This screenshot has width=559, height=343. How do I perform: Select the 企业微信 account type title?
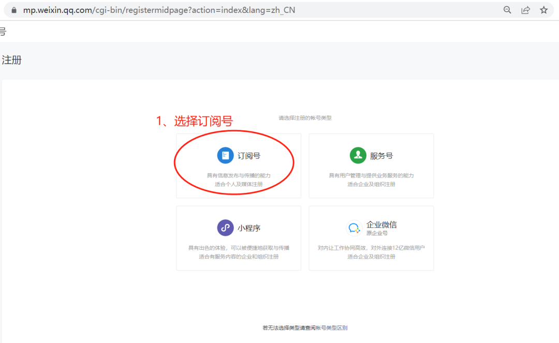point(381,225)
